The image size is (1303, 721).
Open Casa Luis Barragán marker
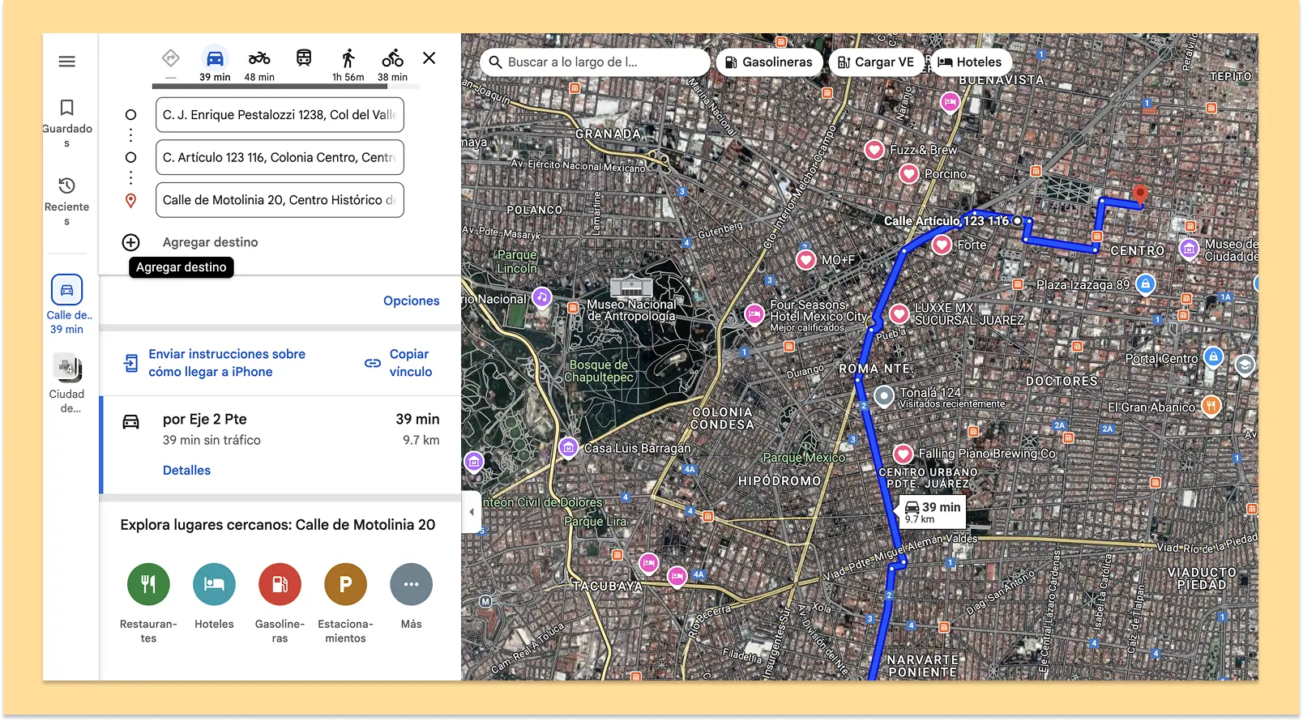click(x=569, y=447)
